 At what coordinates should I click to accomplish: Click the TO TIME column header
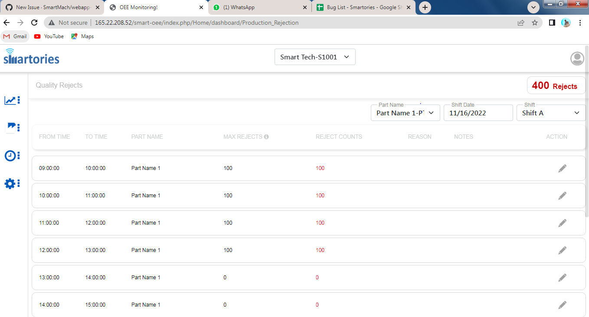96,137
